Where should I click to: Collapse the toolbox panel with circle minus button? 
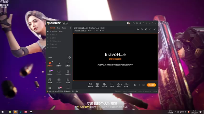(70, 58)
